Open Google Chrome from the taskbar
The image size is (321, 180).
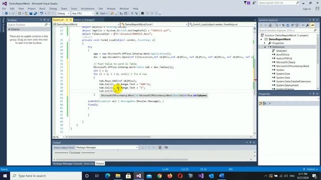click(159, 175)
